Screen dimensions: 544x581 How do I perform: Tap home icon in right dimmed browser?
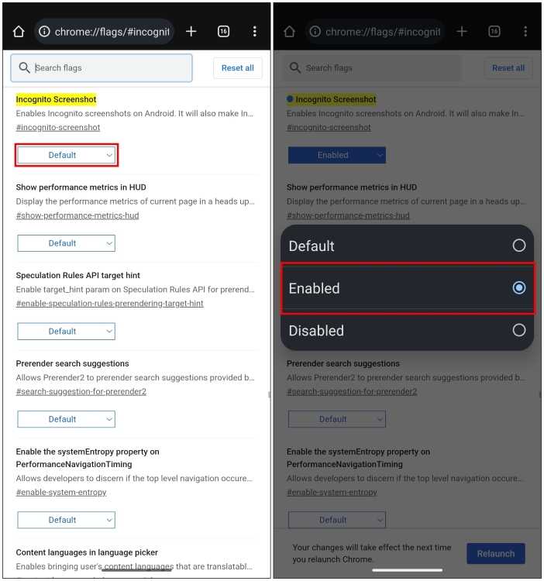click(x=289, y=32)
